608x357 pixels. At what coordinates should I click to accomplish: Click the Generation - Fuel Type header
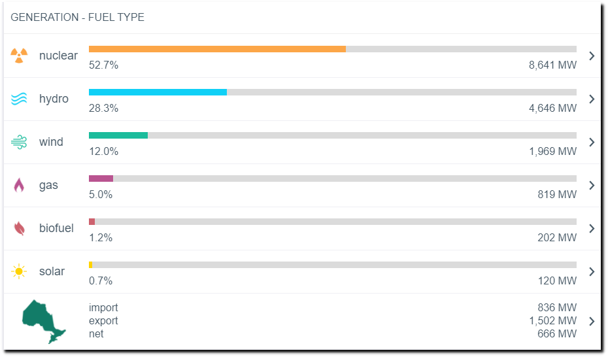[x=77, y=17]
